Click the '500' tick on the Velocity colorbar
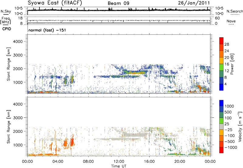243x168 pixels. pos(228,112)
